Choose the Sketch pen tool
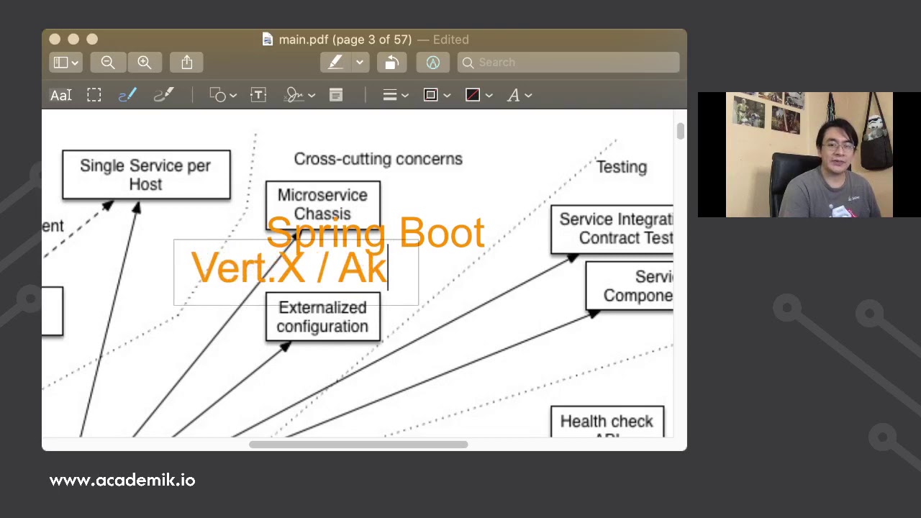This screenshot has width=921, height=518. click(127, 95)
